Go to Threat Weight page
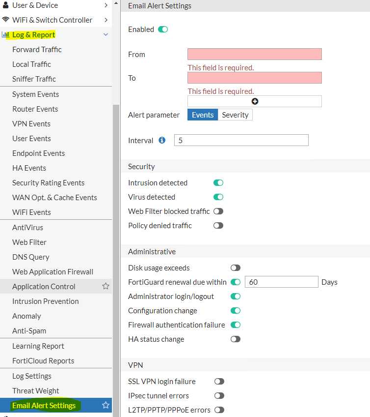370x417 pixels. click(35, 390)
